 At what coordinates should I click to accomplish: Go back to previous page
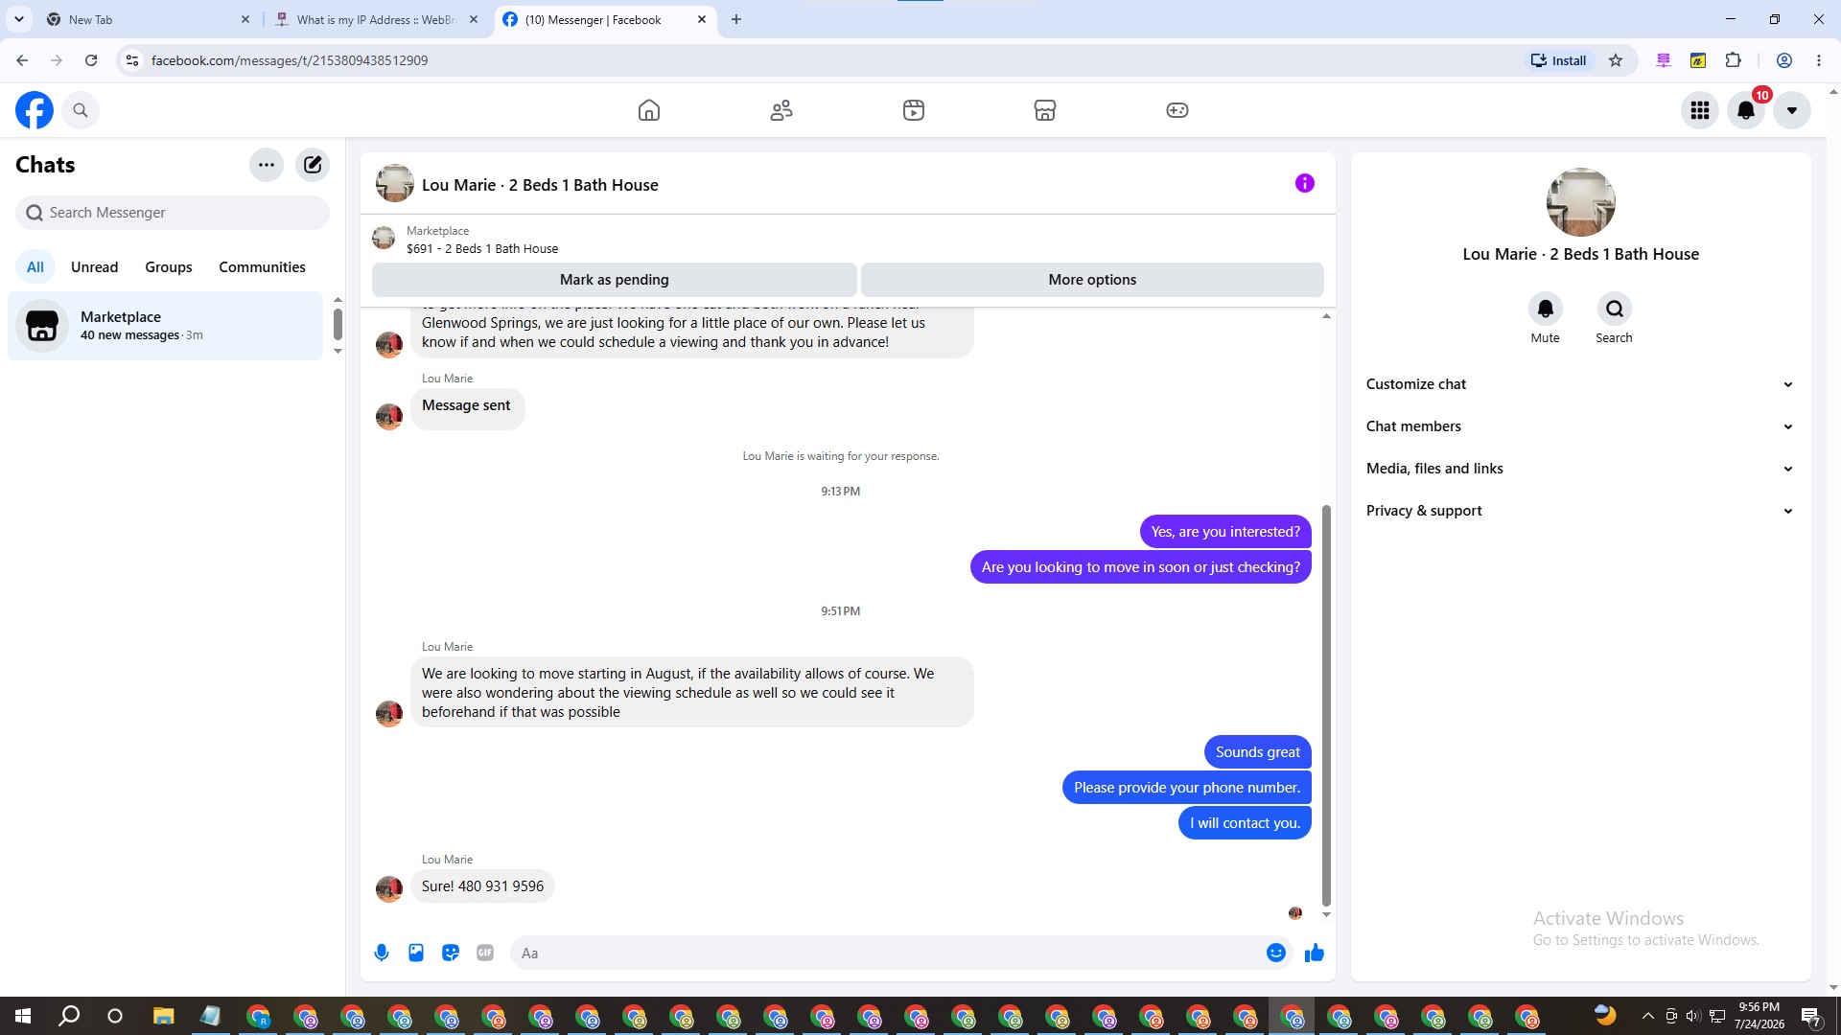22,60
